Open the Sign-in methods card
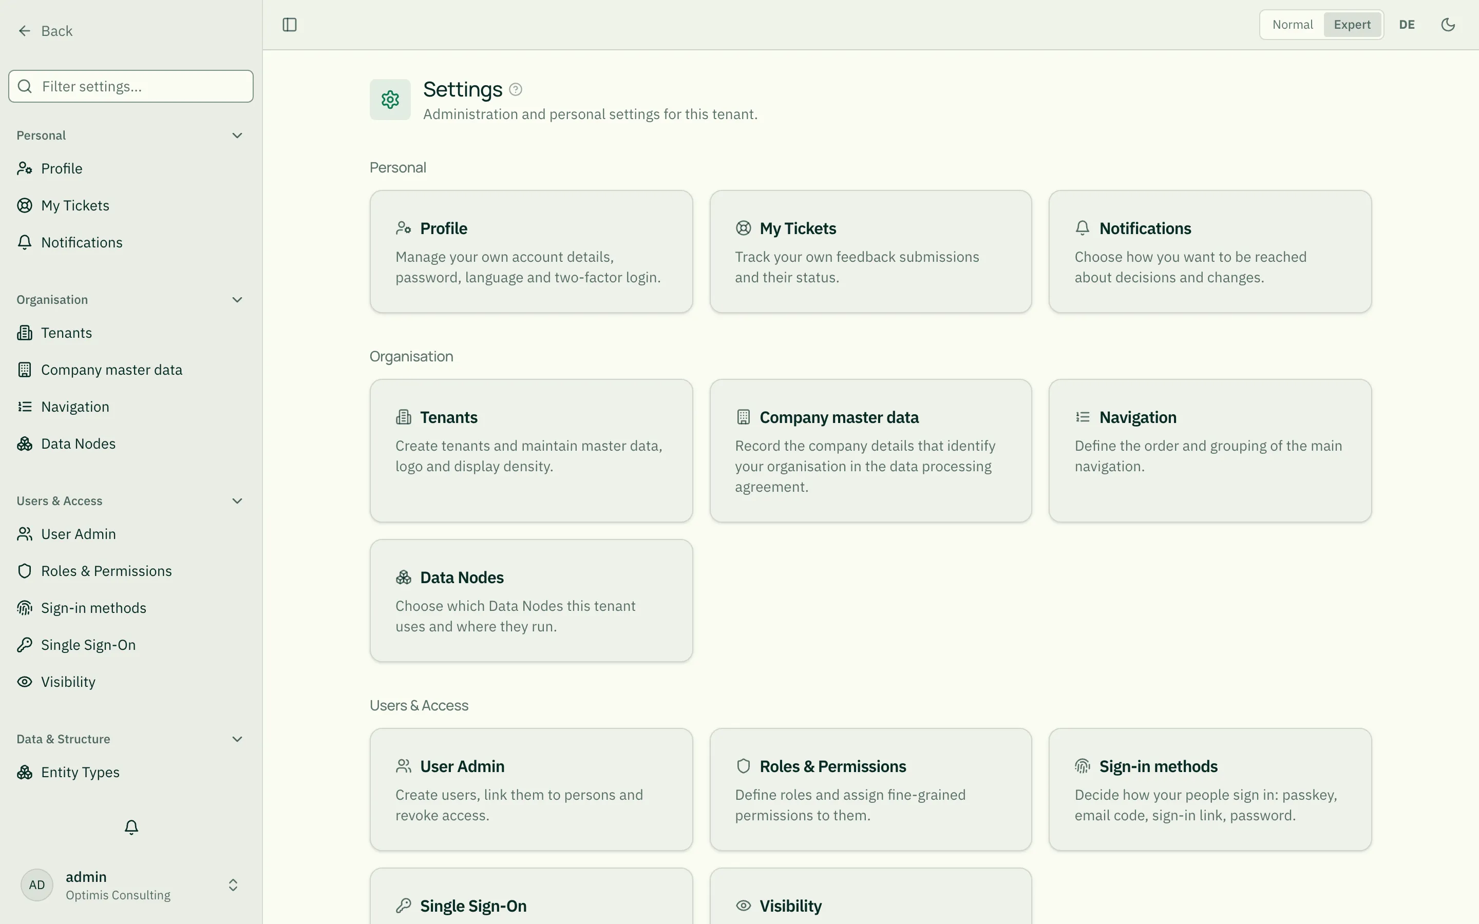Viewport: 1479px width, 924px height. (x=1210, y=790)
